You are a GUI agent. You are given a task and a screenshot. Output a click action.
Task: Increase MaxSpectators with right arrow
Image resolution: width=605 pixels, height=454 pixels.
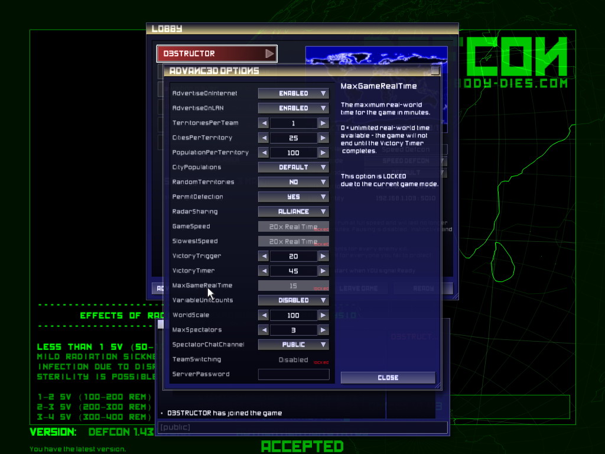click(x=323, y=330)
